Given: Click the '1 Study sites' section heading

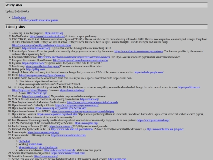Looking at the screenshot, I should point(15,27).
